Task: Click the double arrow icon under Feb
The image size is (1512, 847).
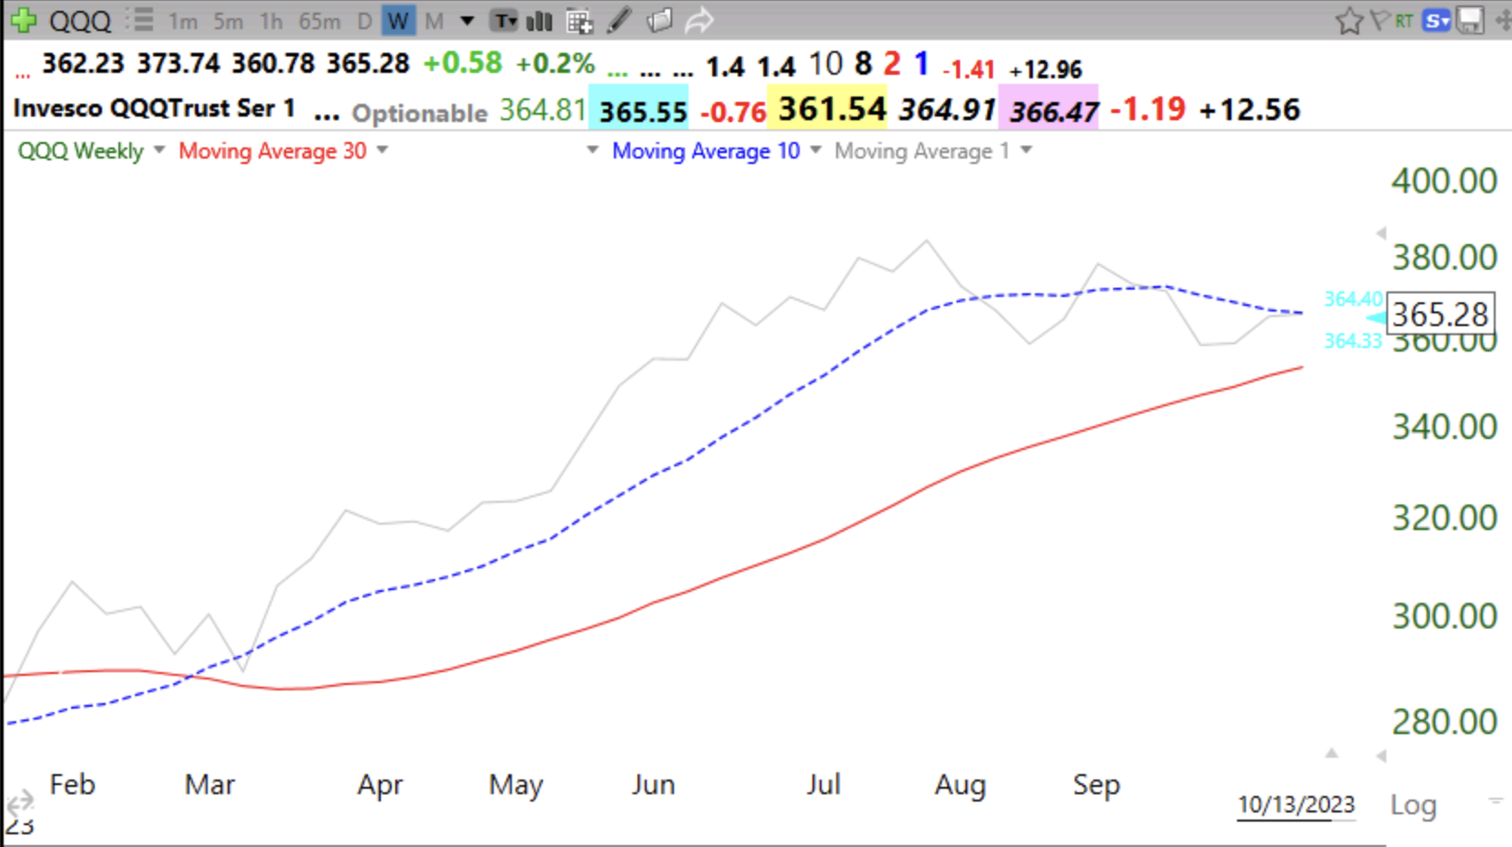Action: click(x=20, y=804)
